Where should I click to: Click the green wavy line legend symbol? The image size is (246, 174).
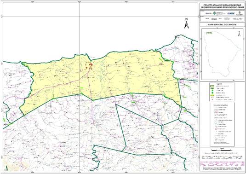212,88
